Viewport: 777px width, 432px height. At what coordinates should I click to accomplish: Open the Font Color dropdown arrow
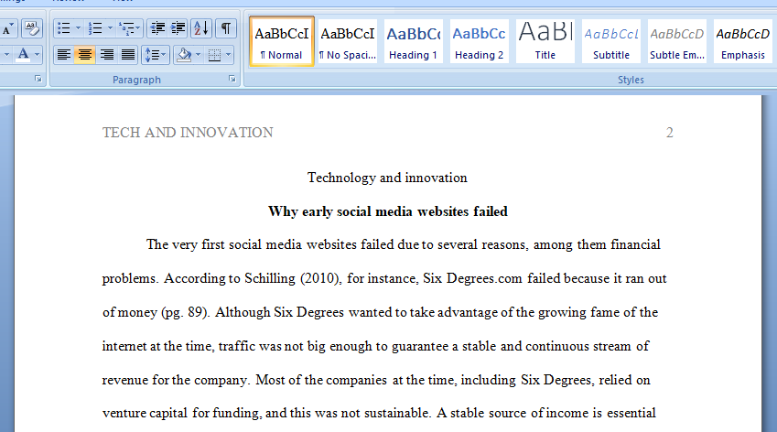37,54
